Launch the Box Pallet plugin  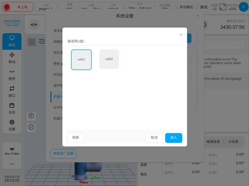(x=12, y=151)
